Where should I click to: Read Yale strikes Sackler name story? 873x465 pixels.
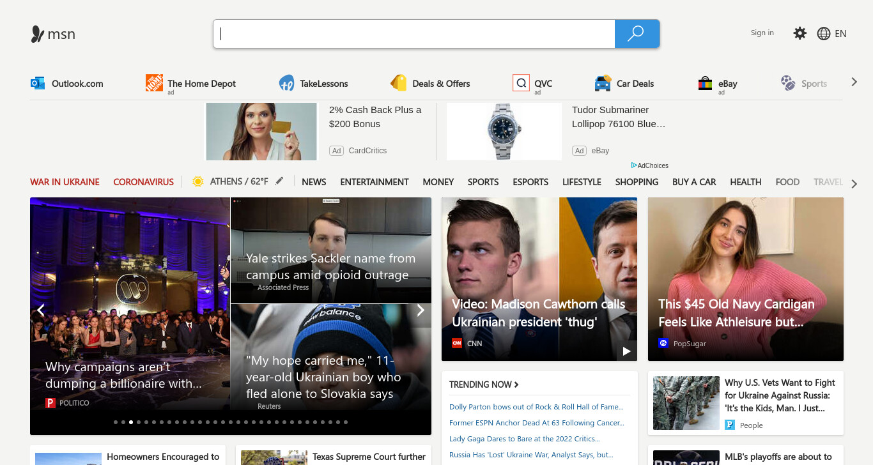(330, 267)
